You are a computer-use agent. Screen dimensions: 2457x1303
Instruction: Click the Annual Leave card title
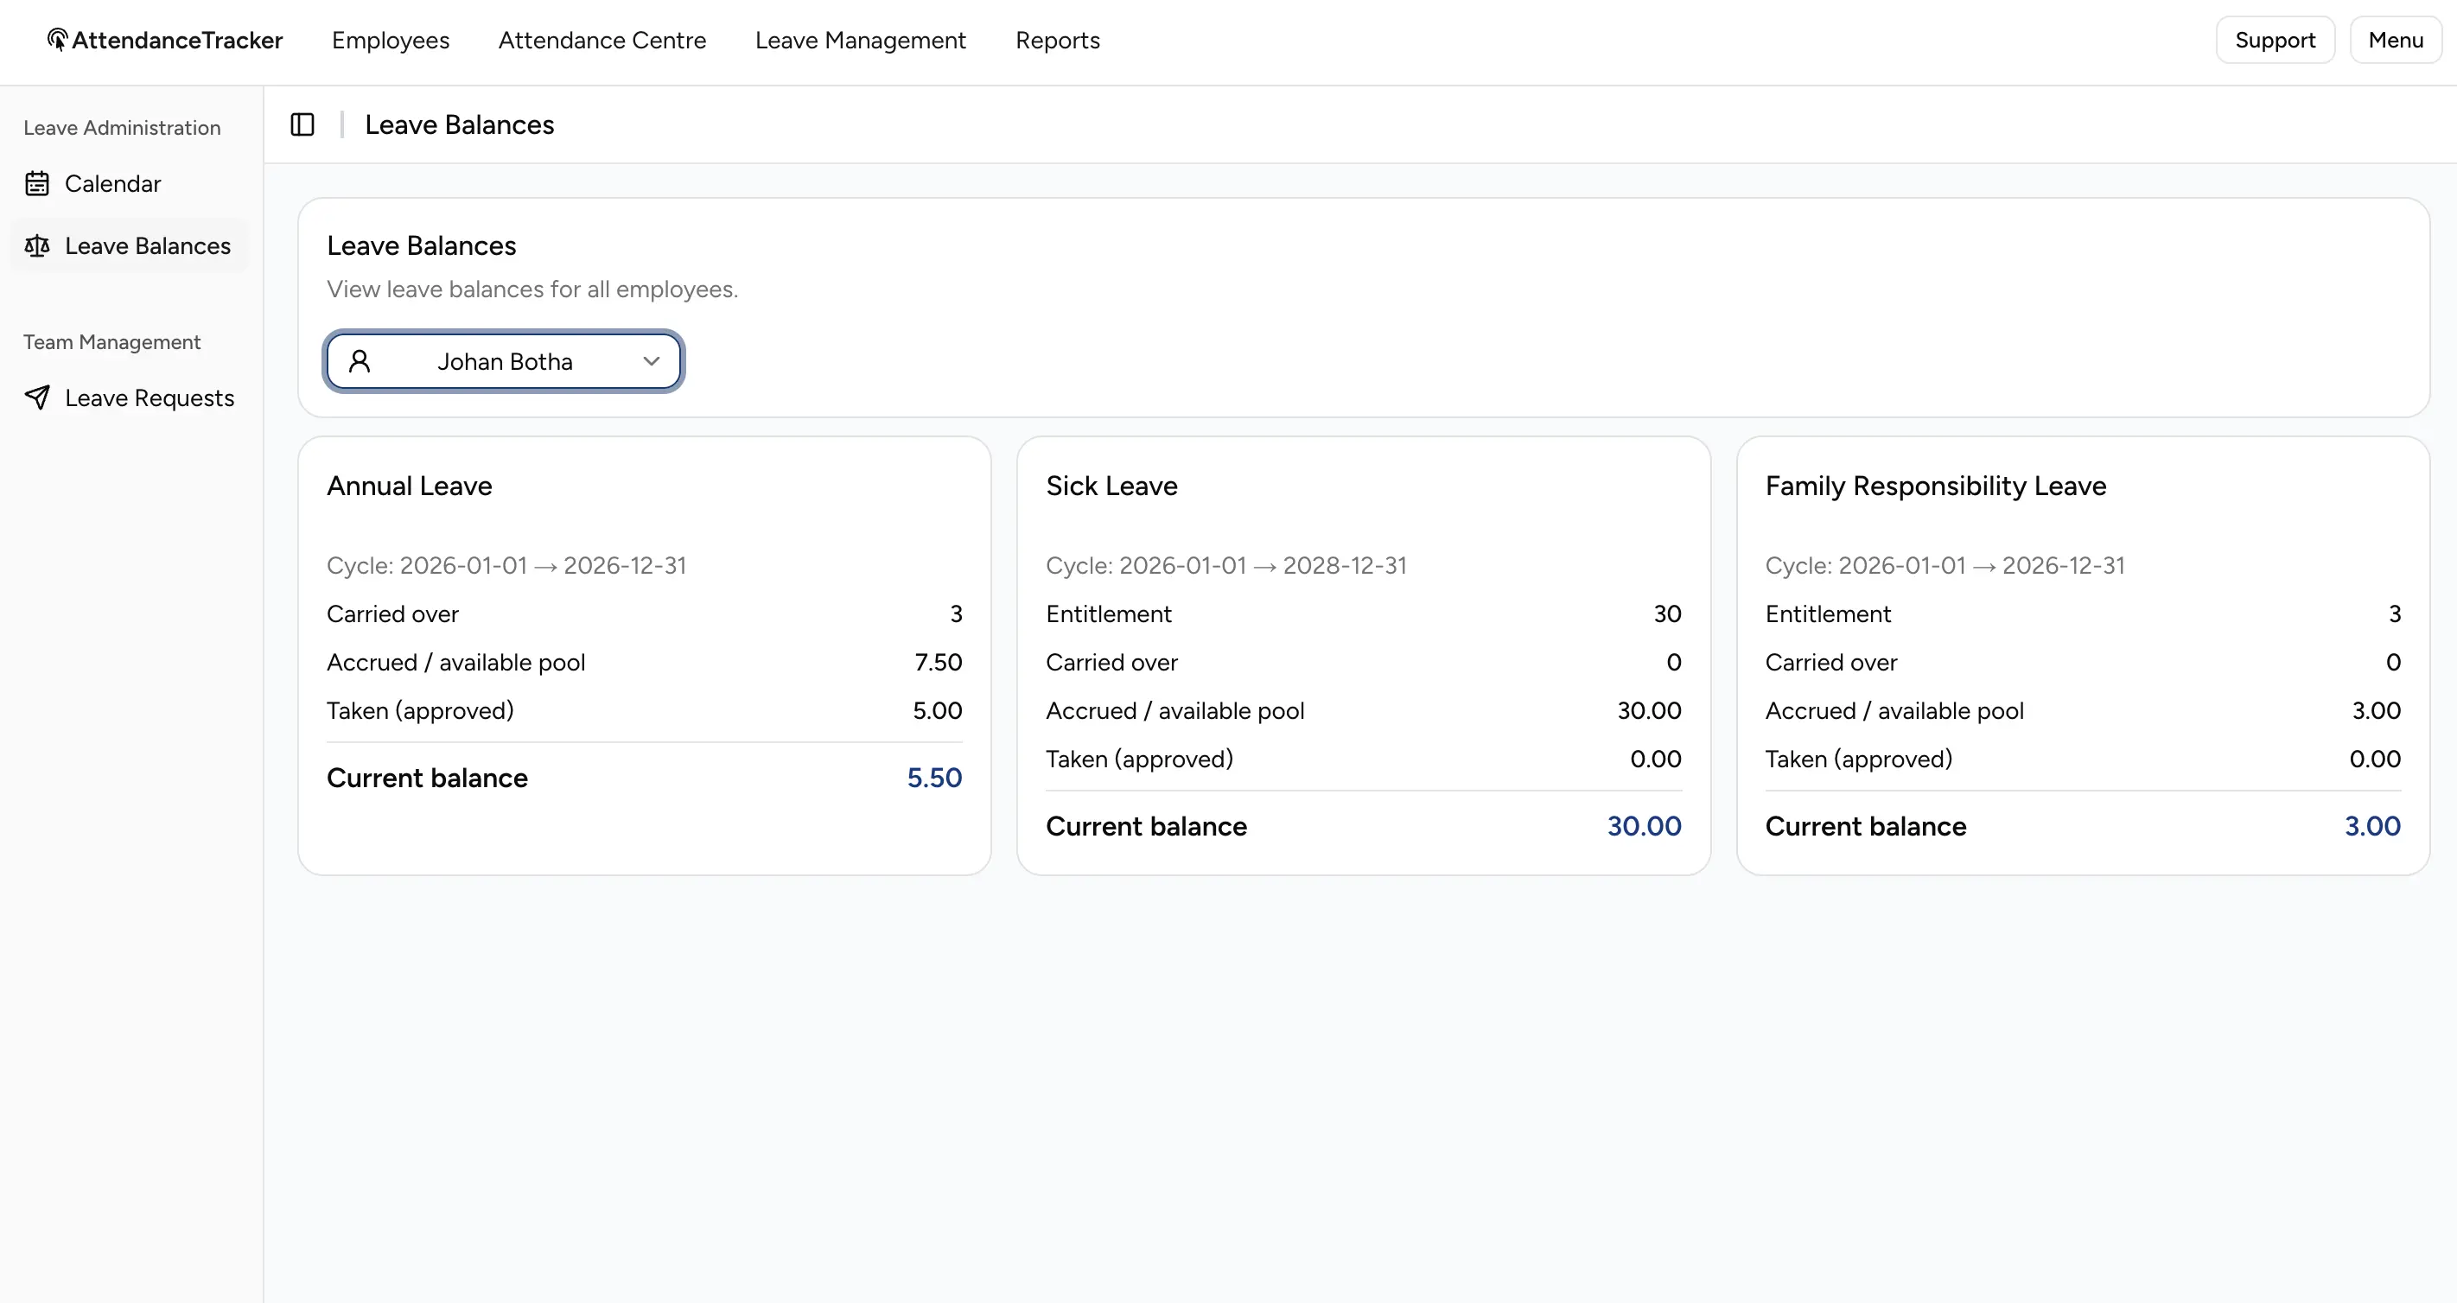409,486
